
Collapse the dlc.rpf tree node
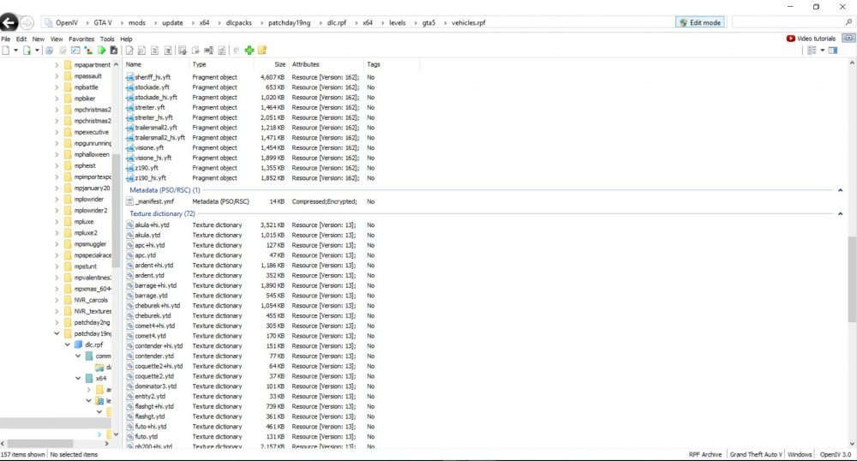pos(67,344)
